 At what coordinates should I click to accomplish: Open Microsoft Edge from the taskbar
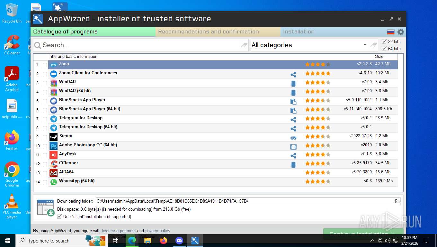132,241
